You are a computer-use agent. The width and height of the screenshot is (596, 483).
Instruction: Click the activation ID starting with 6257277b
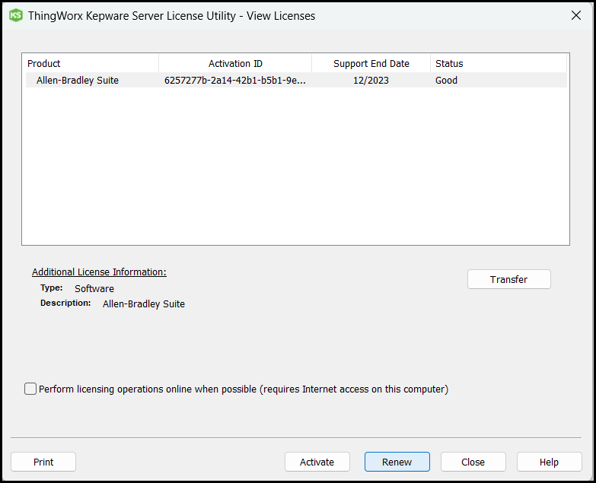234,80
